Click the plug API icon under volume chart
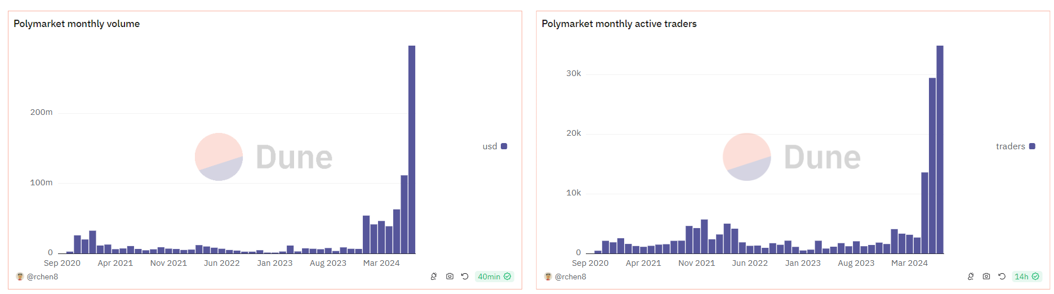Image resolution: width=1054 pixels, height=294 pixels. coord(434,277)
